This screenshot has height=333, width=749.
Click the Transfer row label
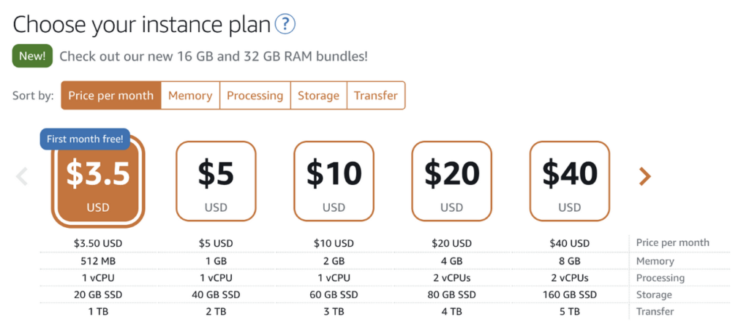click(x=655, y=312)
